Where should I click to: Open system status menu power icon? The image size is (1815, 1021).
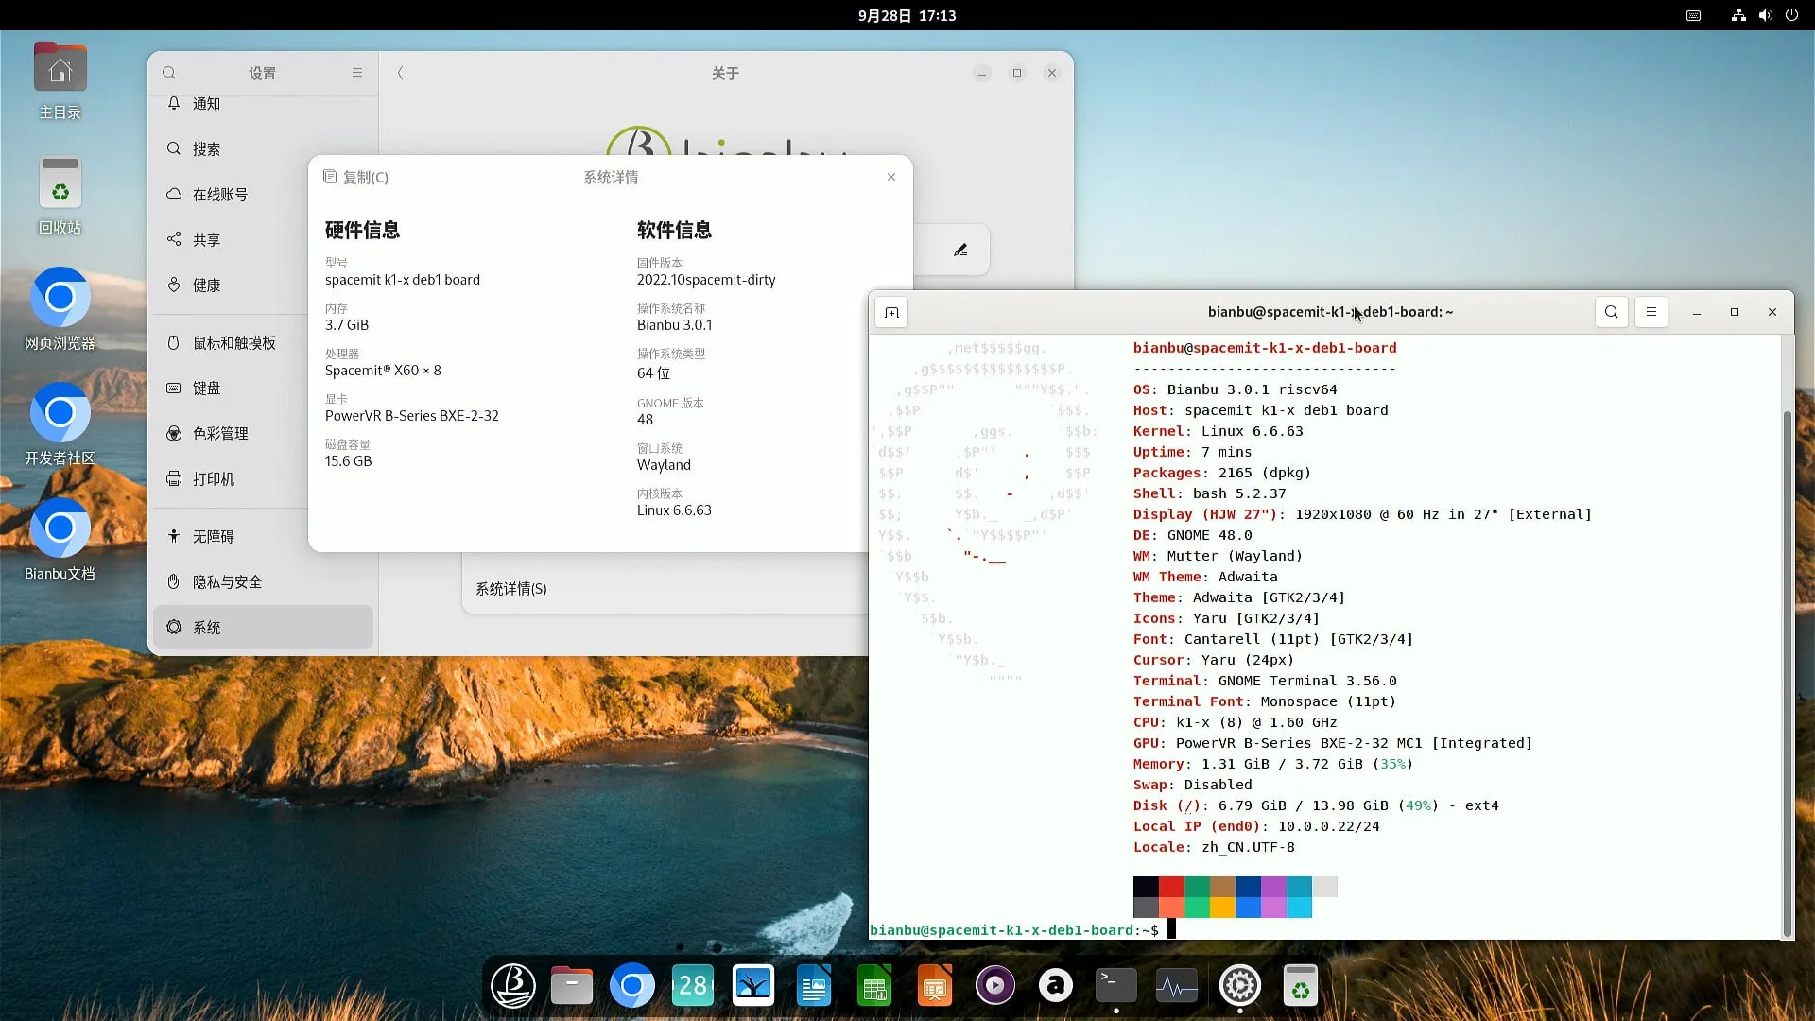[x=1791, y=16]
